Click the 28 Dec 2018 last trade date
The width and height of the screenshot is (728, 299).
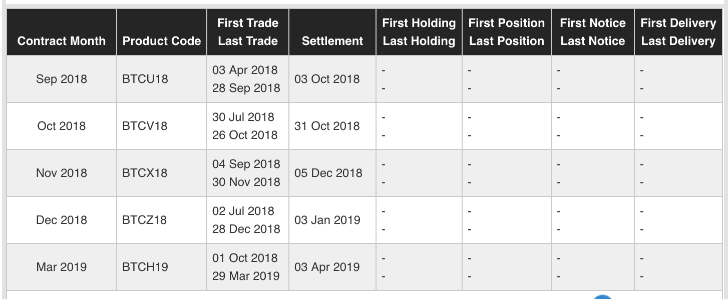click(x=246, y=229)
